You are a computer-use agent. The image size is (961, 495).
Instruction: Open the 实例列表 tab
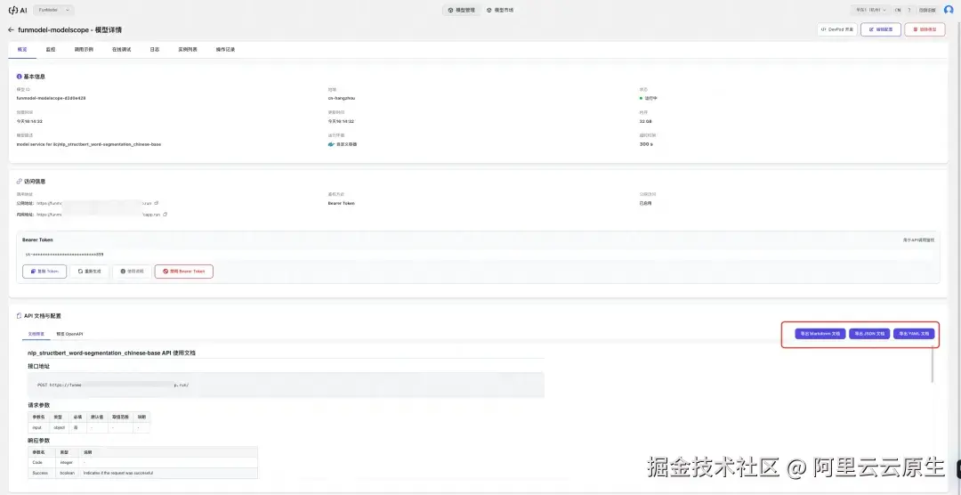pos(188,49)
